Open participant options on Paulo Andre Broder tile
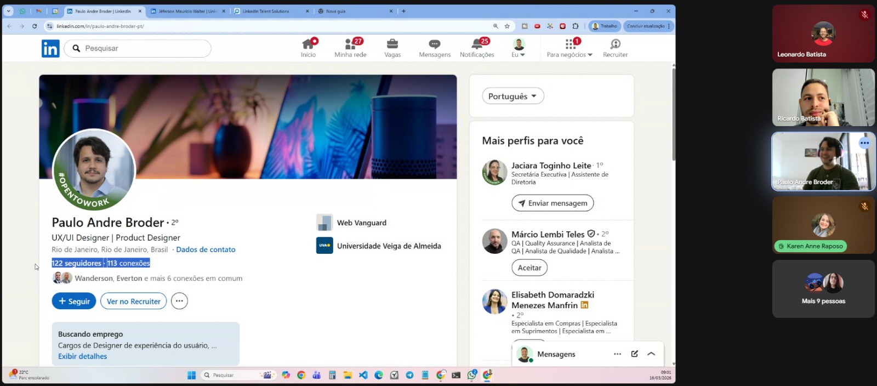The height and width of the screenshot is (386, 877). point(864,143)
